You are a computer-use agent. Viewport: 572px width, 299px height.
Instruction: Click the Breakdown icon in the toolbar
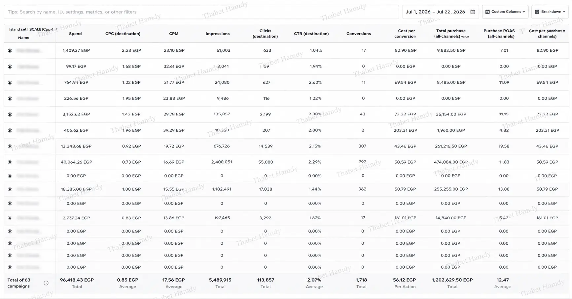[537, 12]
